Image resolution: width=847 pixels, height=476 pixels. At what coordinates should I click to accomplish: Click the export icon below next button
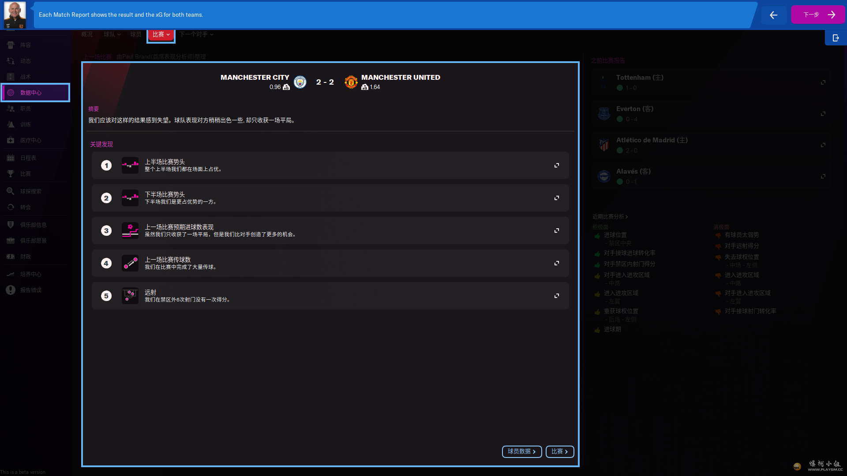(x=836, y=38)
